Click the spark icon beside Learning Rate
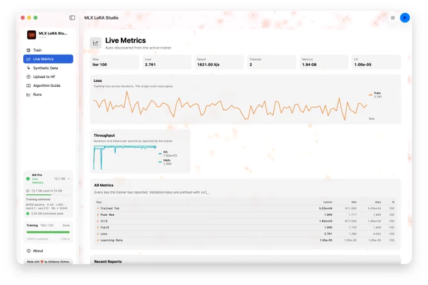 (x=98, y=240)
